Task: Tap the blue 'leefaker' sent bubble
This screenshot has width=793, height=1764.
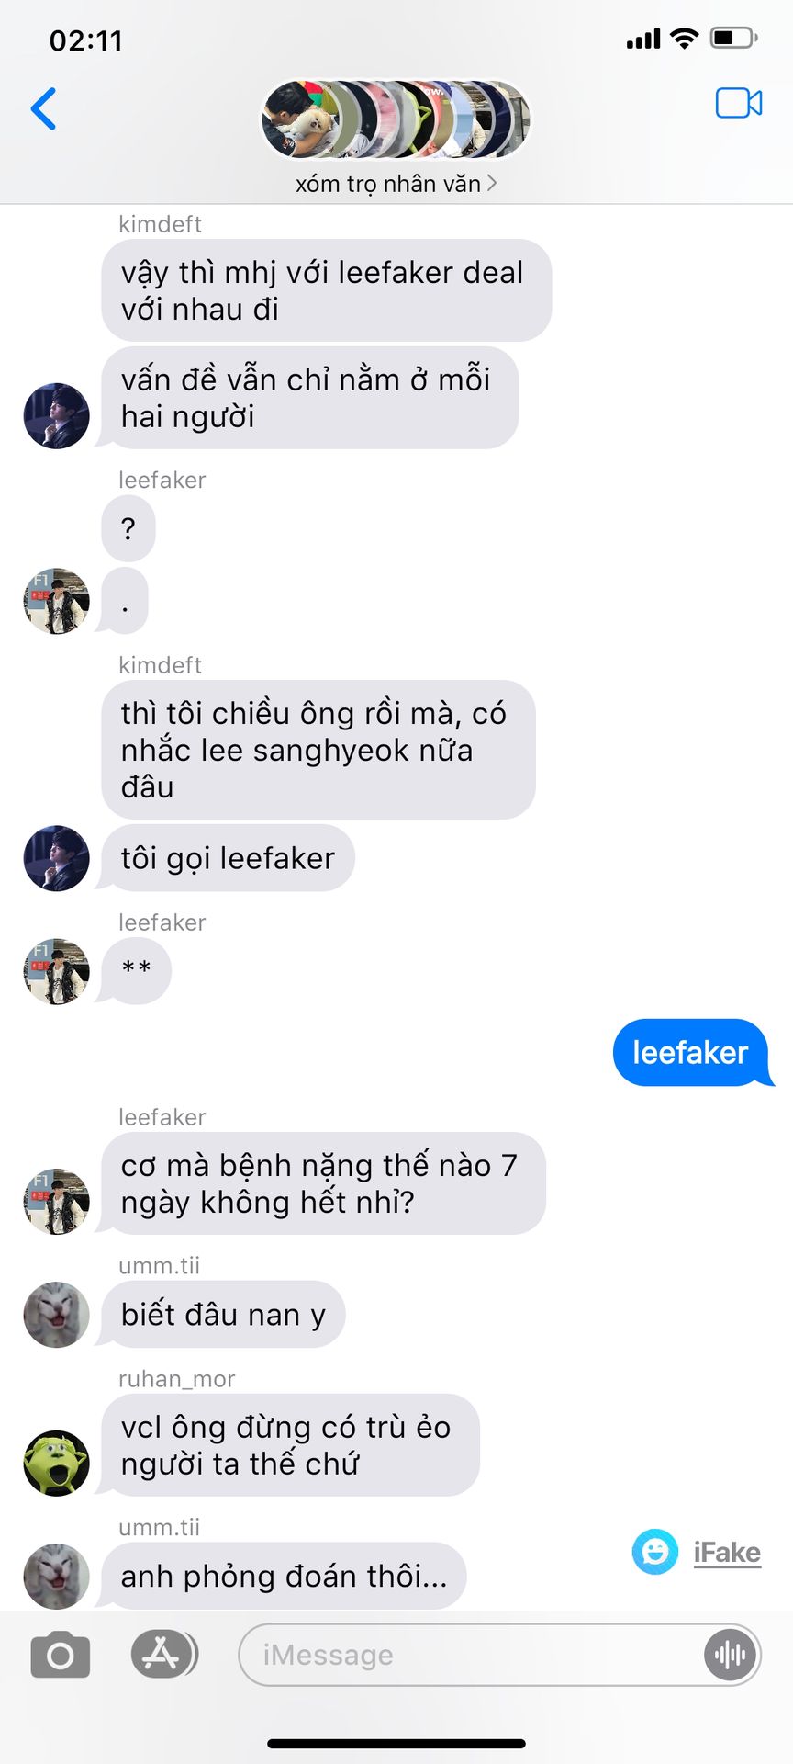Action: tap(692, 1053)
